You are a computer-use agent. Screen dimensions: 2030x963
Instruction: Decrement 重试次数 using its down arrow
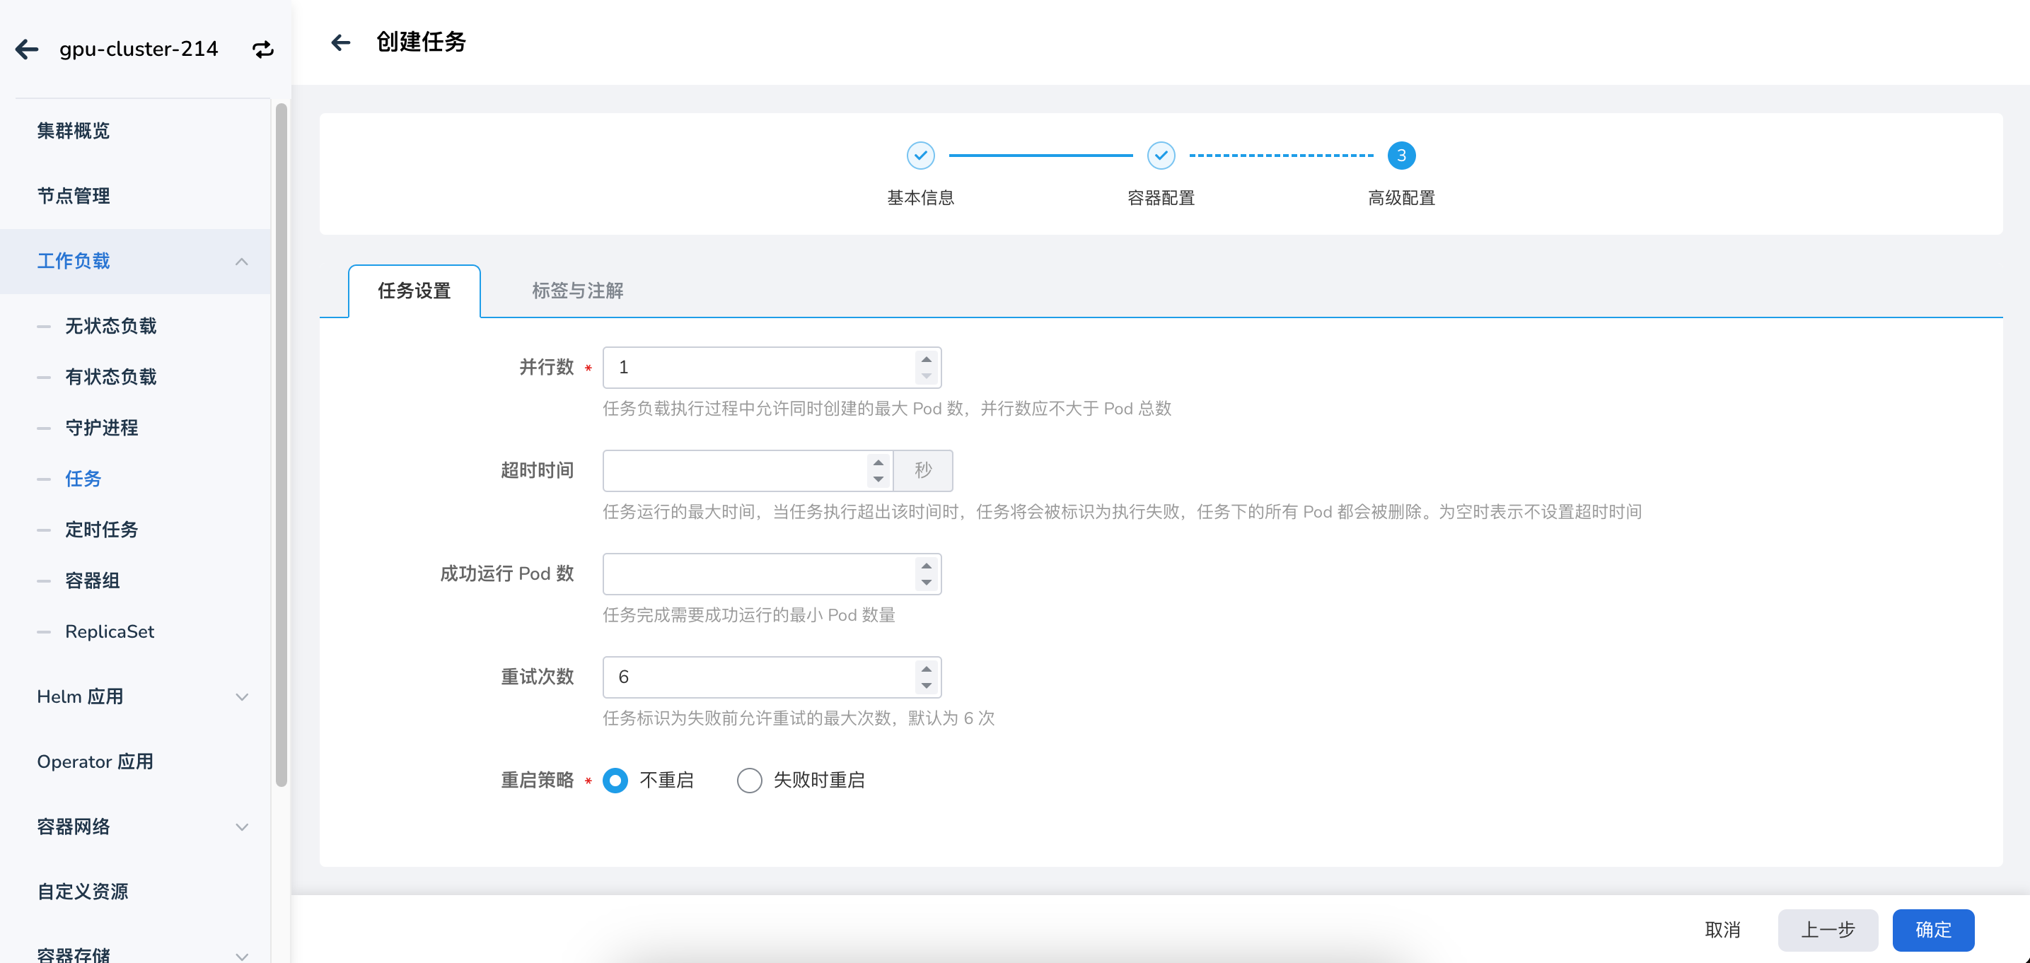[926, 686]
